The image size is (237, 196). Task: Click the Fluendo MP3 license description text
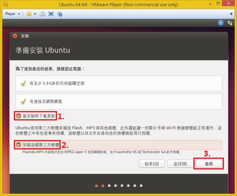point(101,152)
